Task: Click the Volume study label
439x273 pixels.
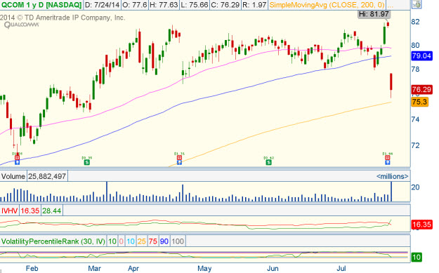Action: [x=13, y=176]
